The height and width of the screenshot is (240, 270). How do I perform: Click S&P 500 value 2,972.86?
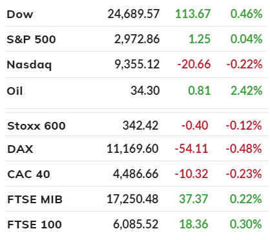137,39
